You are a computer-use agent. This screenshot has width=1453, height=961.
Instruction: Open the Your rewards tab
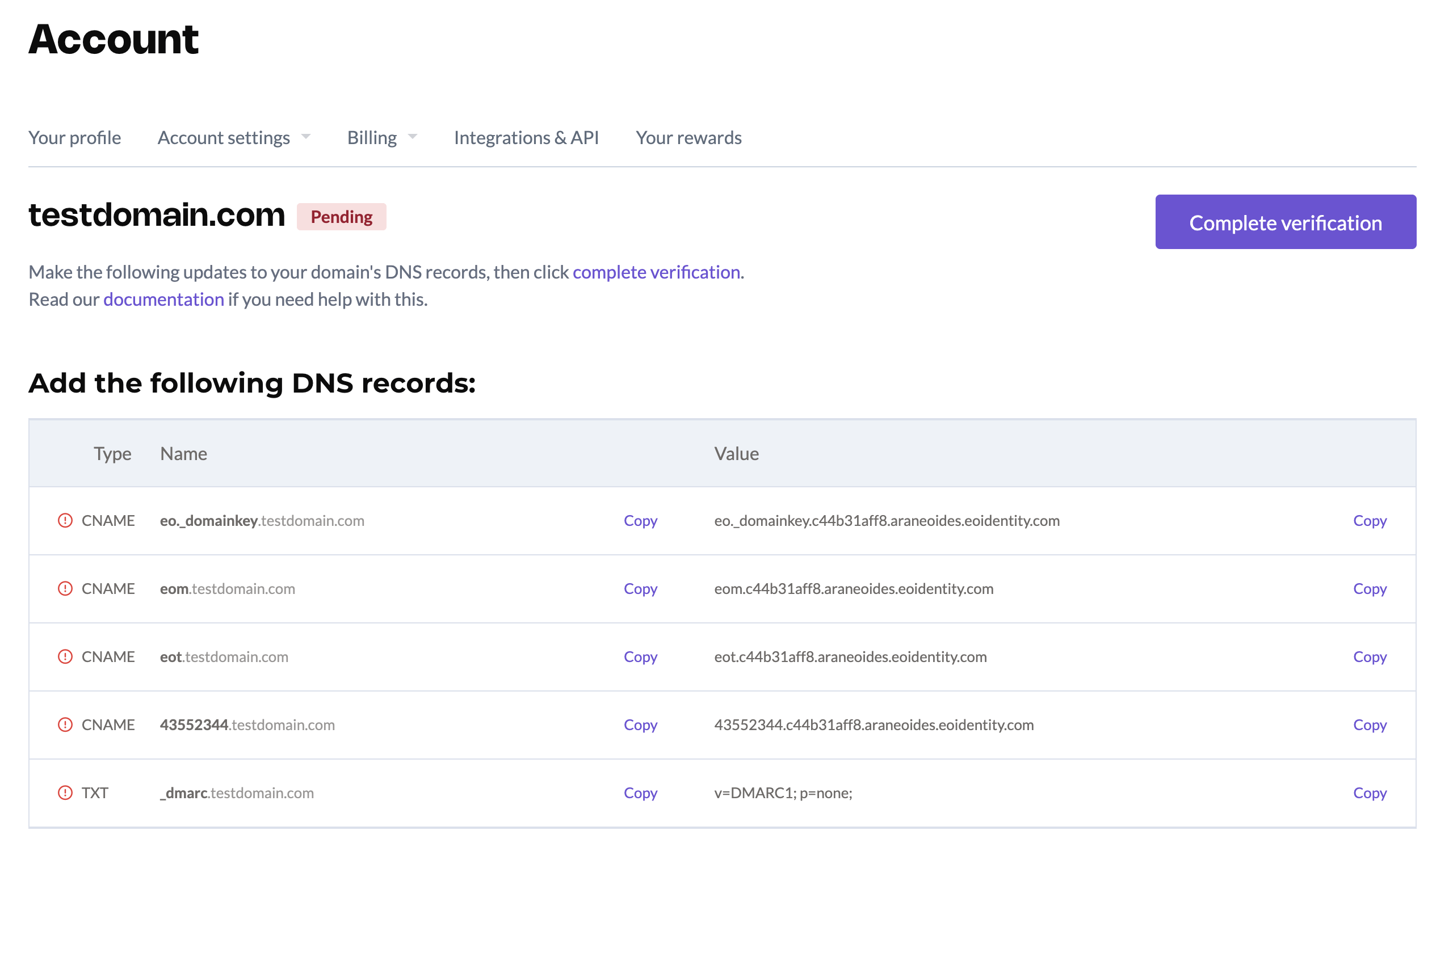688,137
